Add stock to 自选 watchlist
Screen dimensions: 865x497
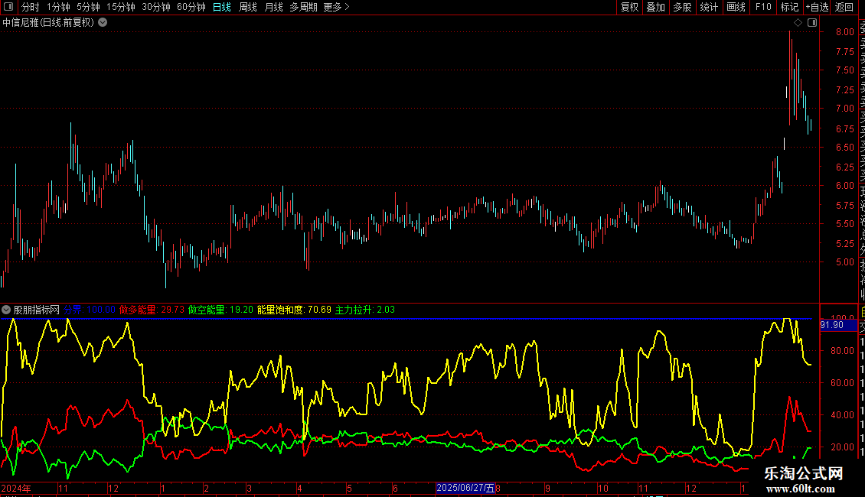(817, 7)
